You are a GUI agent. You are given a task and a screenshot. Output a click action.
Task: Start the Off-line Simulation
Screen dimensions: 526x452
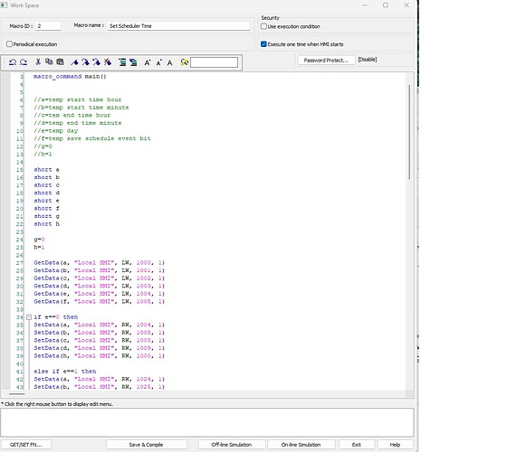coord(232,445)
